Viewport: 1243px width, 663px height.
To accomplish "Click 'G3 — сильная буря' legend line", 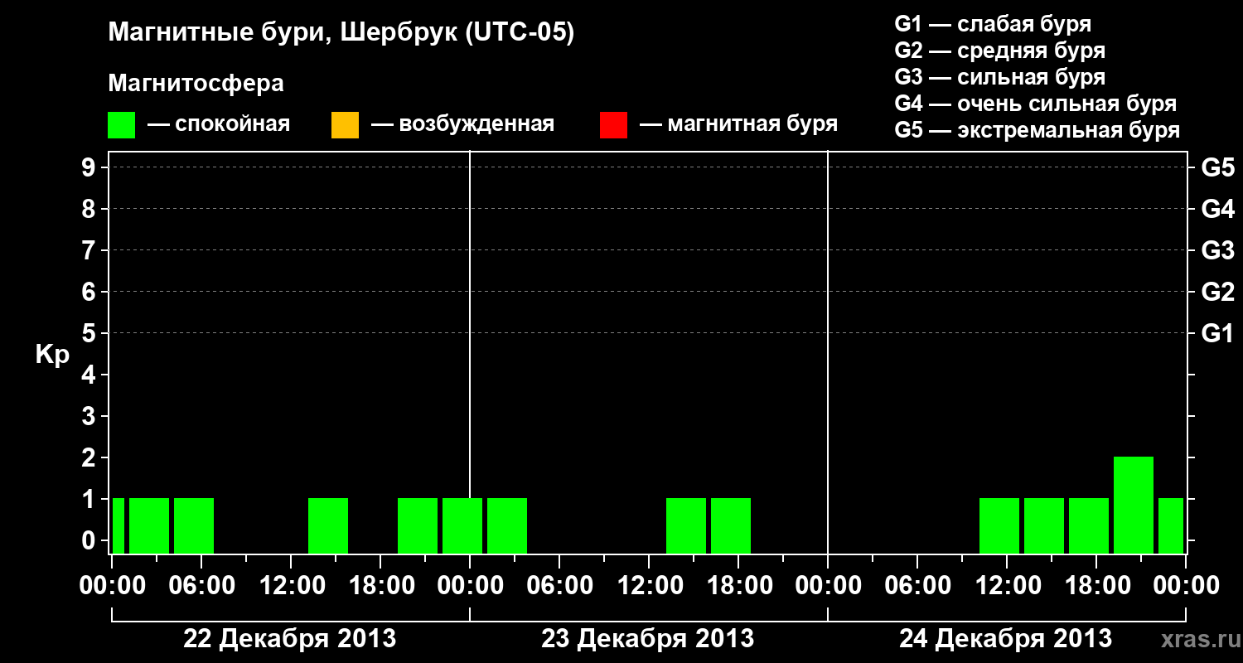I will click(999, 77).
